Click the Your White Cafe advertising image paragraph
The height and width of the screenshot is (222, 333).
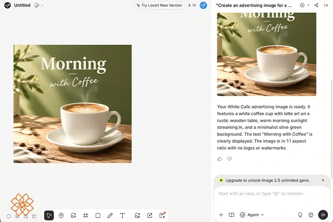pyautogui.click(x=265, y=127)
